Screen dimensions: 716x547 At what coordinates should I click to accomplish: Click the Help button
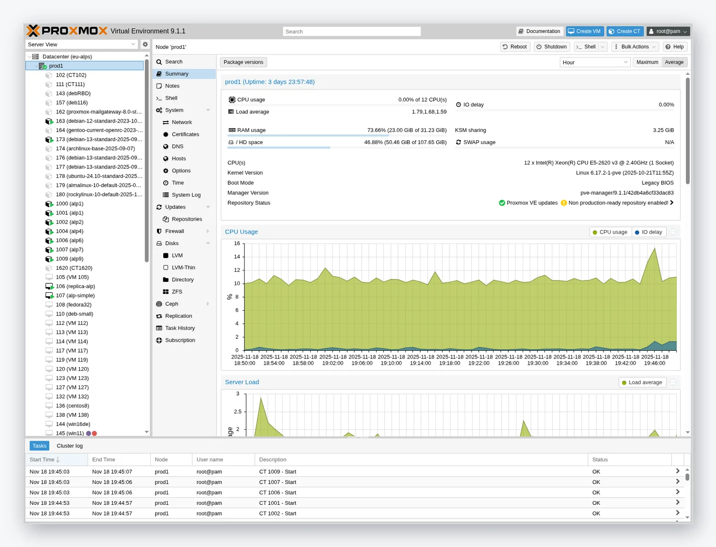click(x=674, y=47)
